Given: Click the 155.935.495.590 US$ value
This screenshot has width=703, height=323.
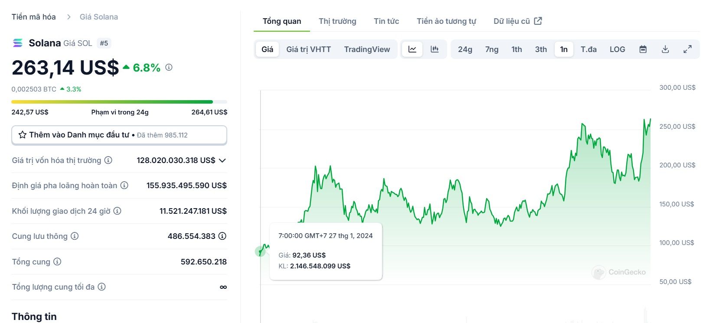Looking at the screenshot, I should [x=186, y=185].
